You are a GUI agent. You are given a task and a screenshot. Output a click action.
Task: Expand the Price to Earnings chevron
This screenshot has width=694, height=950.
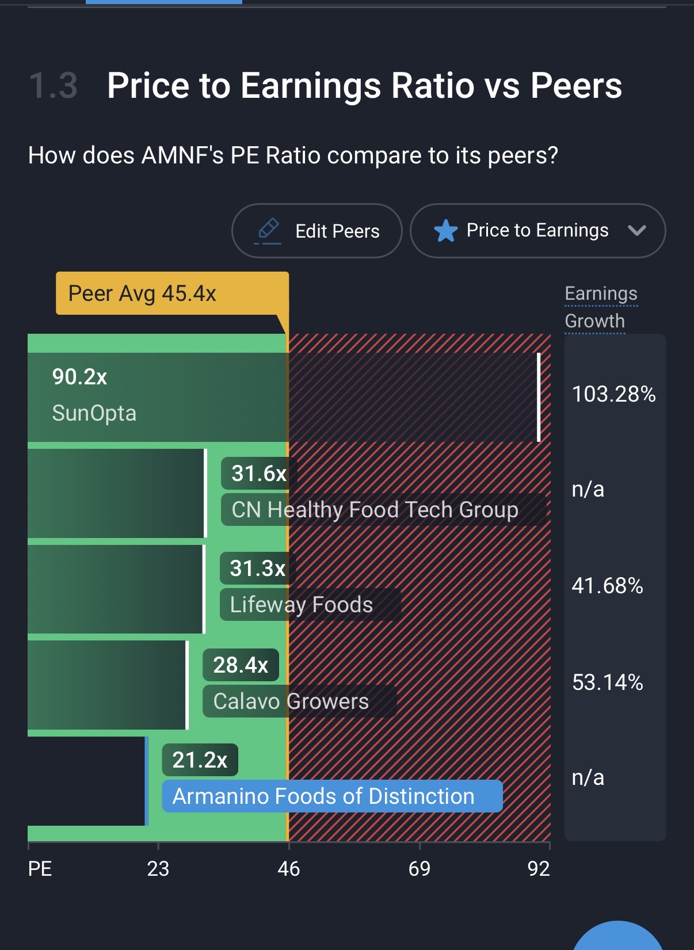[x=636, y=231]
